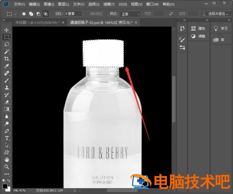This screenshot has width=233, height=194.
Task: Click the 选择并遮住 button
Action: pos(218,14)
